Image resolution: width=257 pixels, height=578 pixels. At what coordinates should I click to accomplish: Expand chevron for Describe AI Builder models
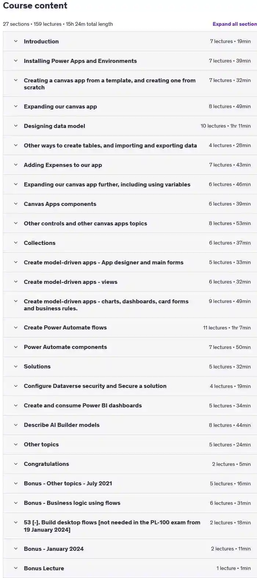16,425
